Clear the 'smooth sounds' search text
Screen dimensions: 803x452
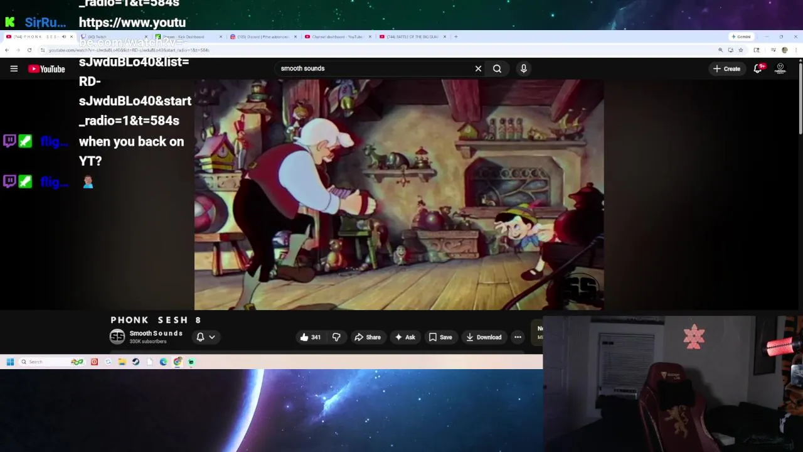(x=478, y=68)
